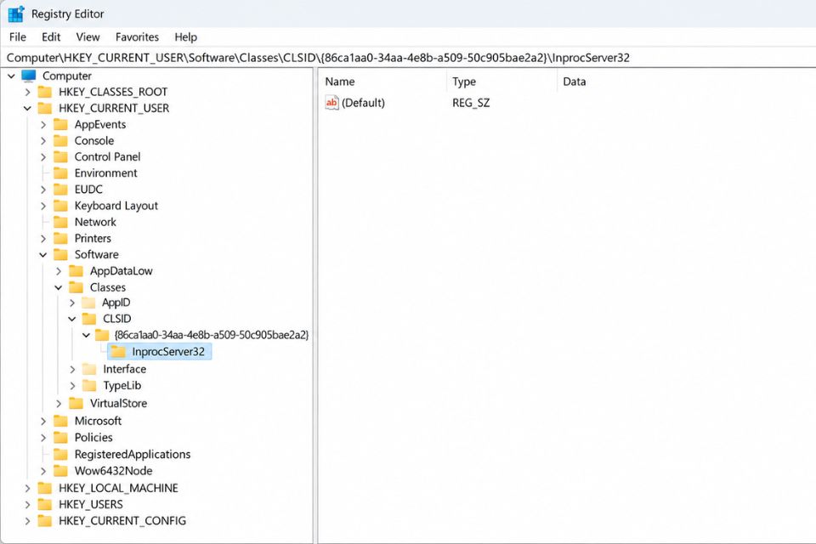Viewport: 816px width, 544px height.
Task: Collapse HKEY_CURRENT_USER chevron
Action: [27, 108]
